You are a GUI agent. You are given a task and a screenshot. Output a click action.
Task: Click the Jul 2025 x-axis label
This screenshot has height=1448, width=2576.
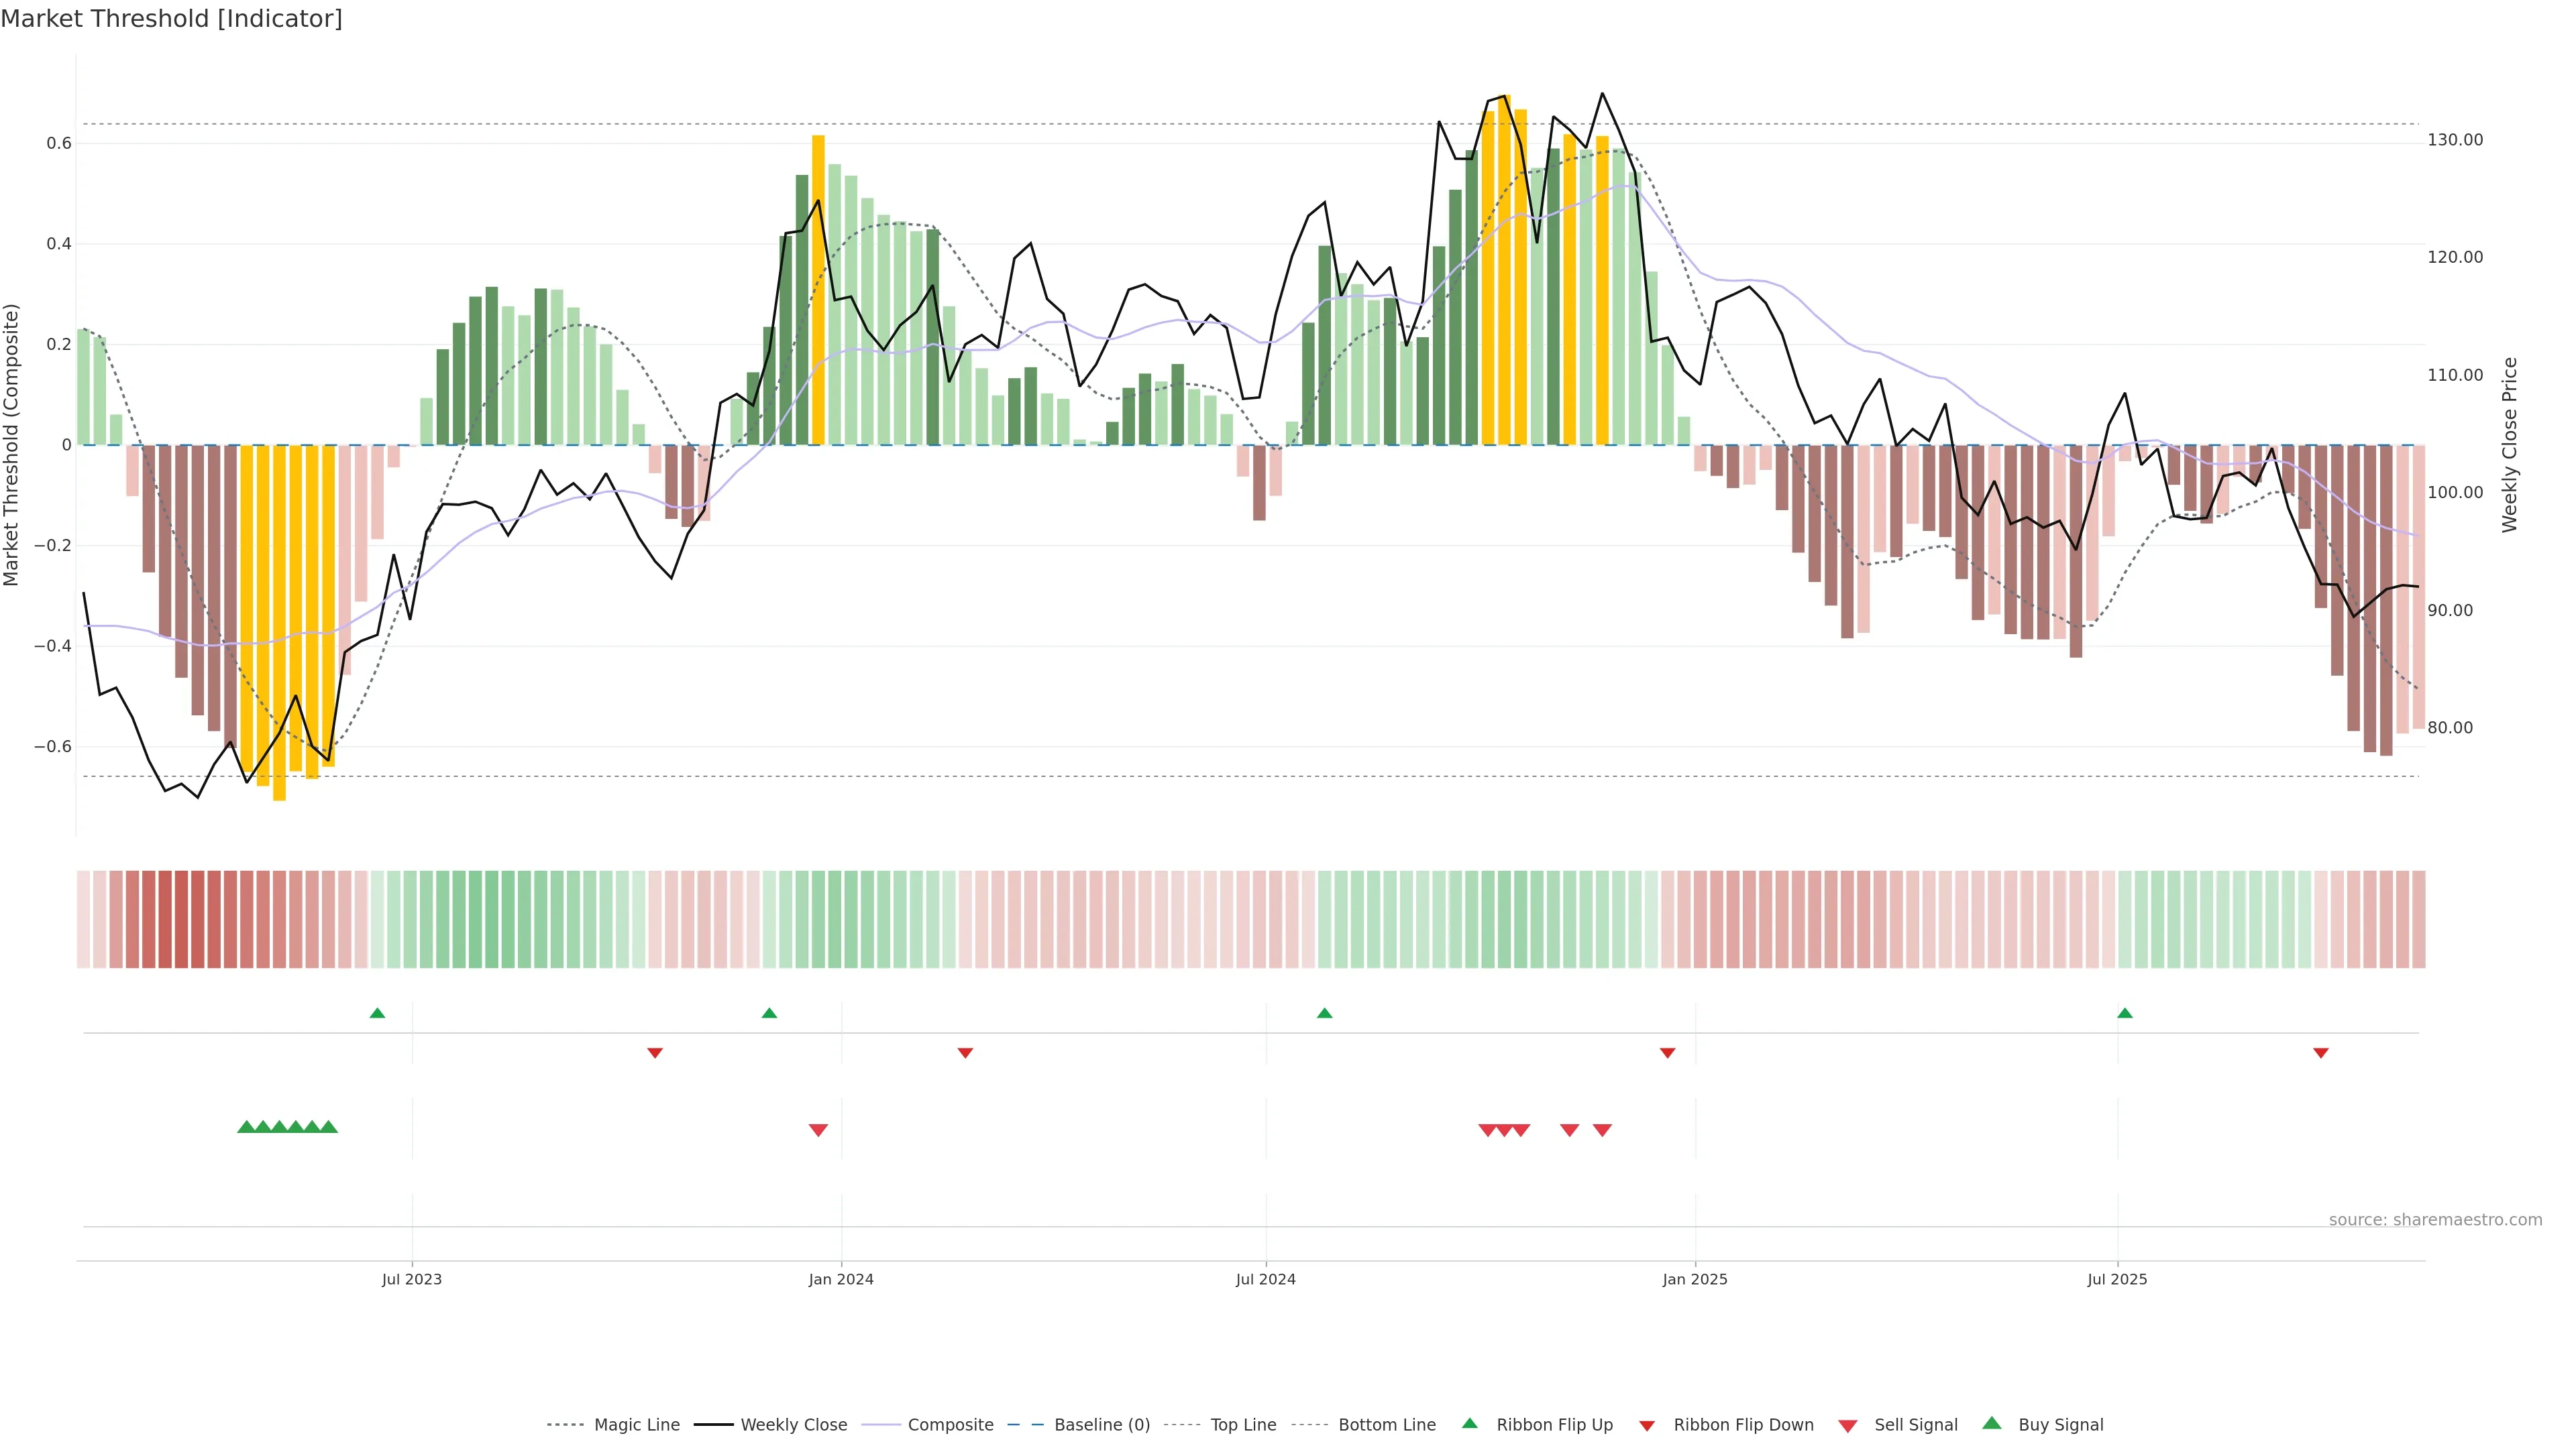pyautogui.click(x=2117, y=1279)
